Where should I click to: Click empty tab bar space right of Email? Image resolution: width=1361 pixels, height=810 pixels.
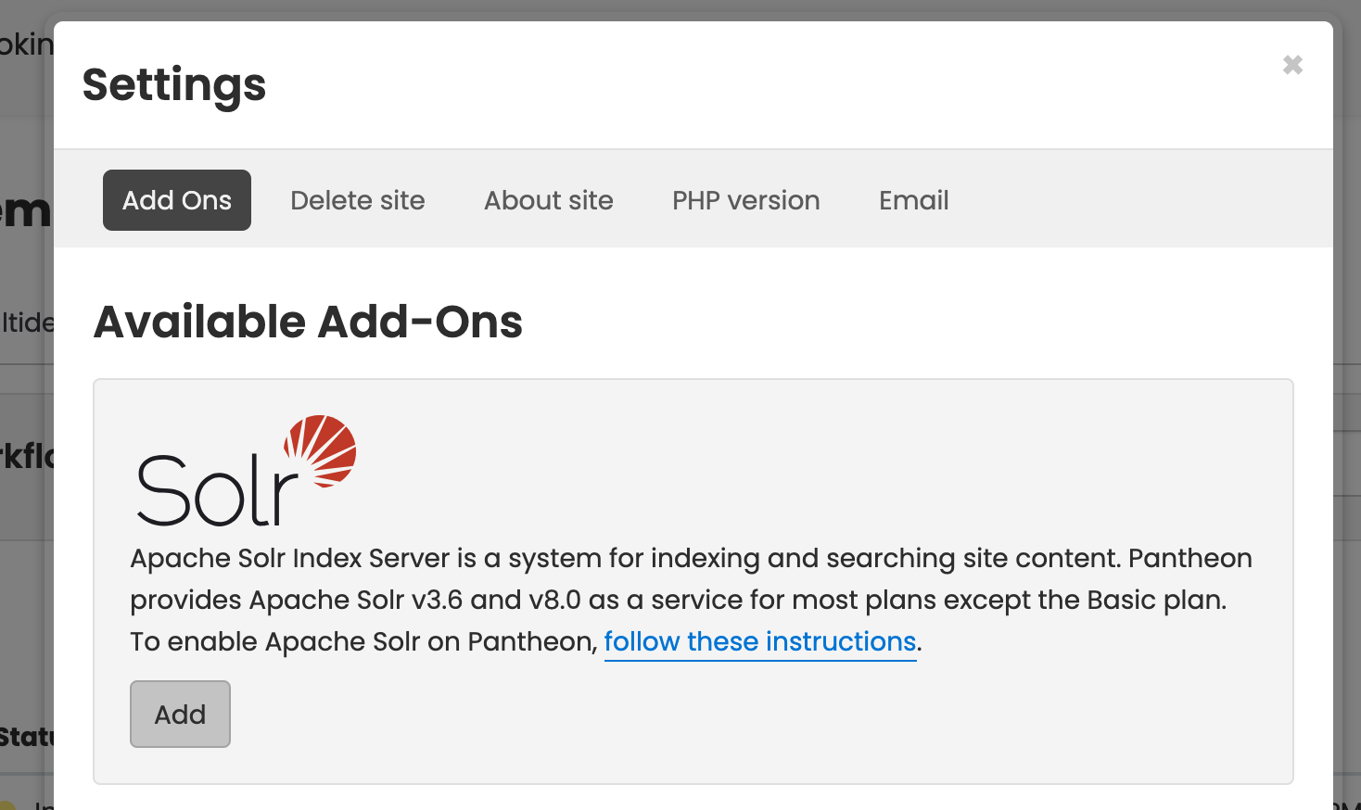[x=1140, y=200]
